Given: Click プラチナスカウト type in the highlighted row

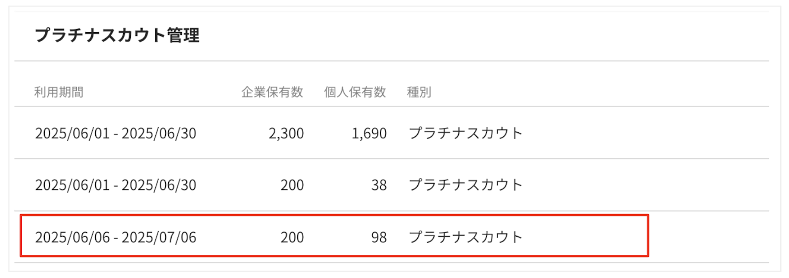Looking at the screenshot, I should 466,237.
